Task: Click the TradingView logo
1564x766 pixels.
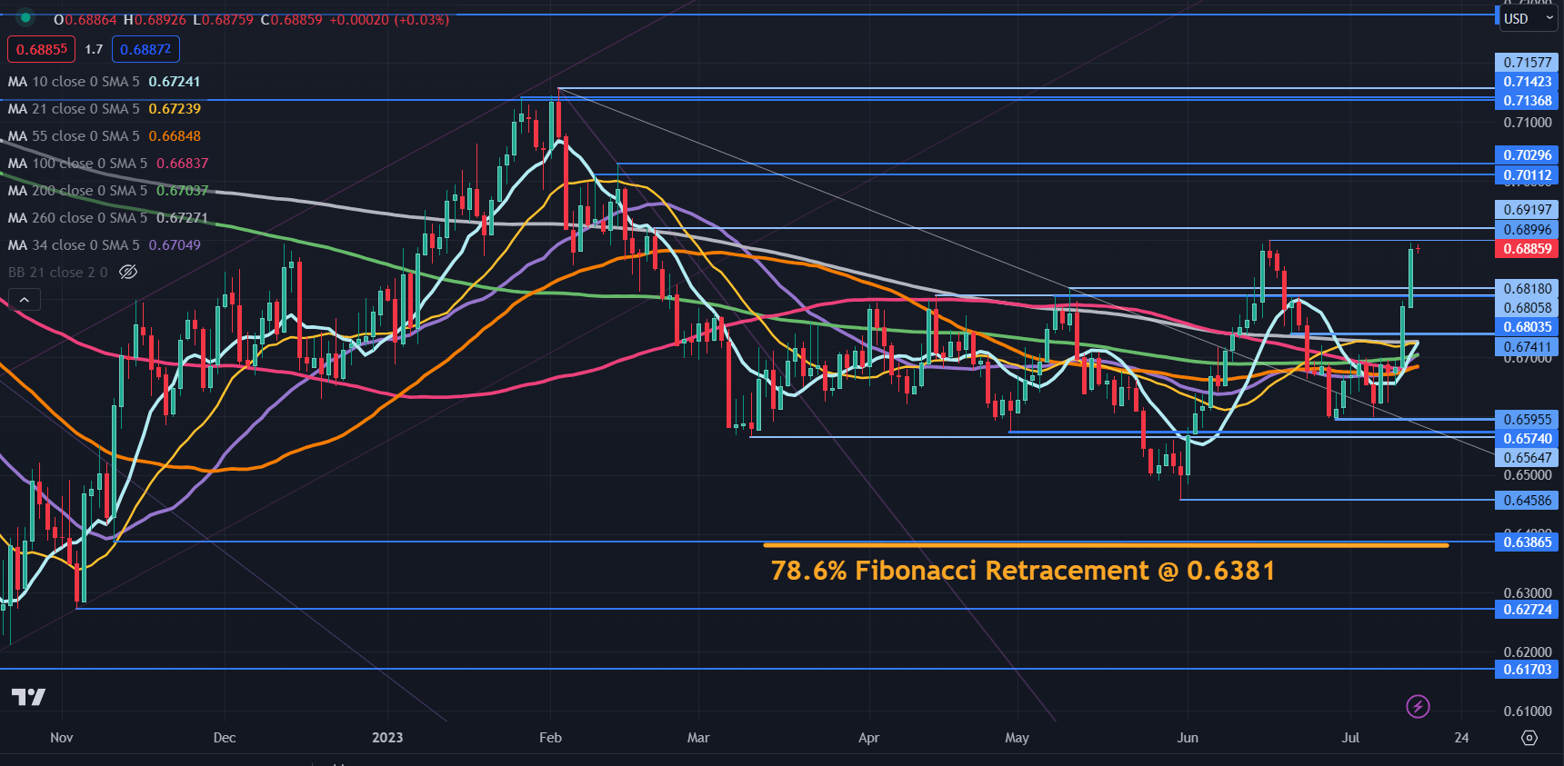Action: [28, 697]
